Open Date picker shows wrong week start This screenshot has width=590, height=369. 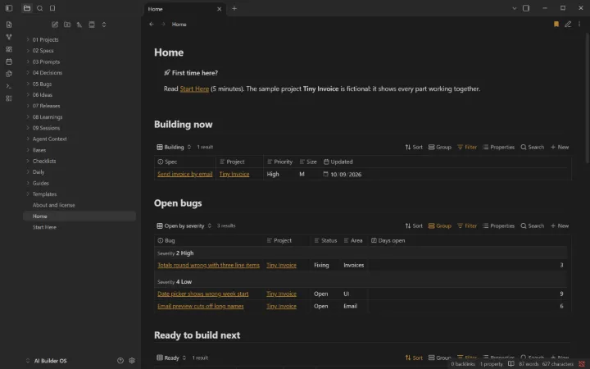[x=203, y=294]
